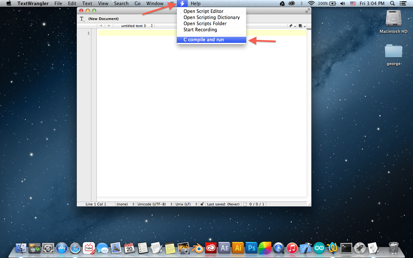Screen dimensions: 413x258
Task: Open the Search menu
Action: coord(121,4)
